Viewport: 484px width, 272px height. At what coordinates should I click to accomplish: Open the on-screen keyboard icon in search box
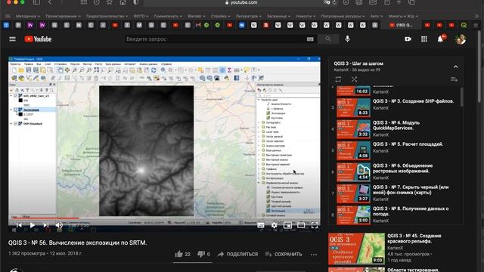pyautogui.click(x=310, y=39)
